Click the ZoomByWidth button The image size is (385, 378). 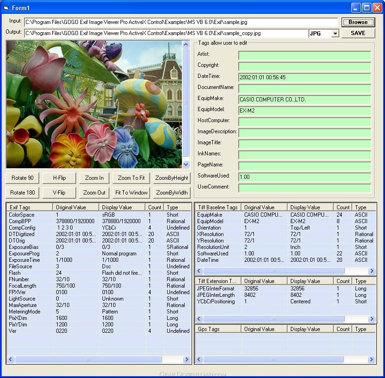pos(172,193)
